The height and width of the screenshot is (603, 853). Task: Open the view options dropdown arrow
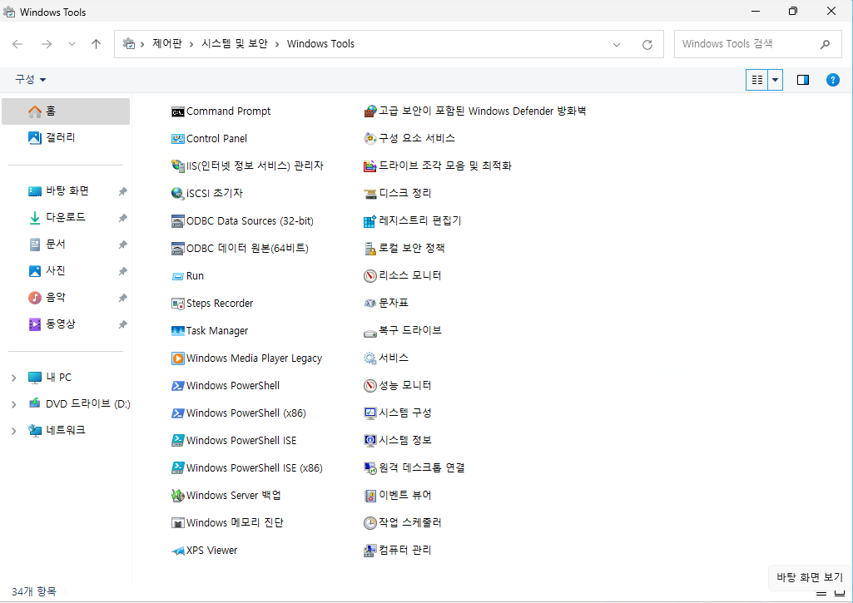(776, 80)
